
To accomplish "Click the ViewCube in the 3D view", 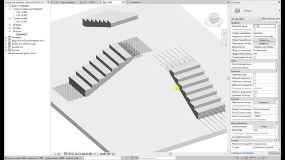I will tap(213, 18).
